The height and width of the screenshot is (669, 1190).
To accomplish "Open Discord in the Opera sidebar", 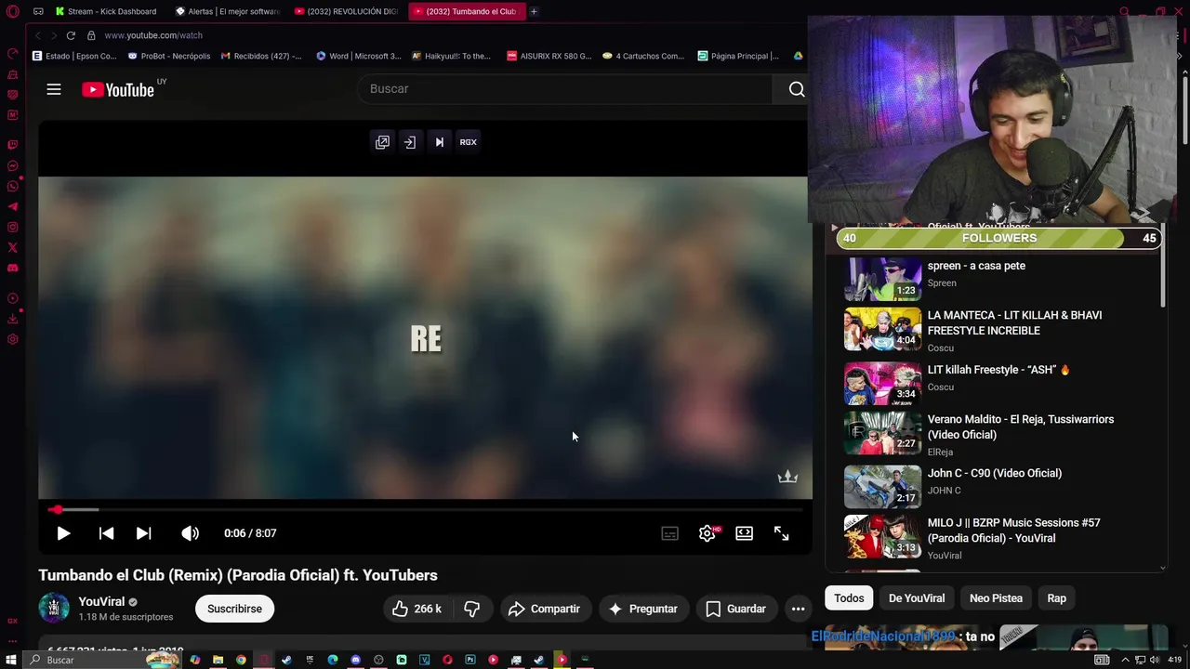I will 12,268.
